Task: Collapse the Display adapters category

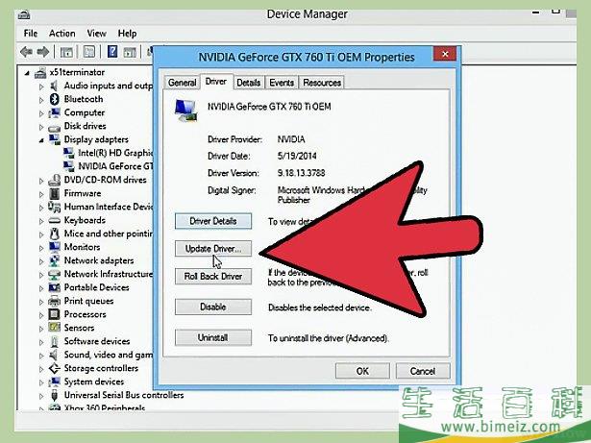Action: tap(41, 140)
